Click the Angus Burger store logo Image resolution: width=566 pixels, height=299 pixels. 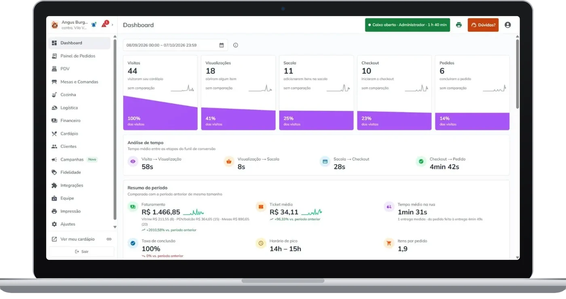(55, 25)
